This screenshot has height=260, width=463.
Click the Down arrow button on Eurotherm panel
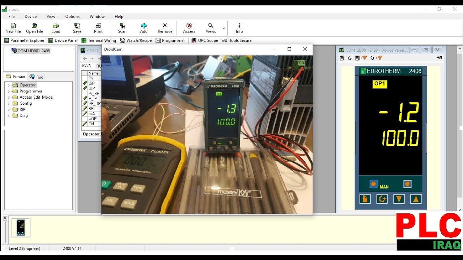point(399,199)
